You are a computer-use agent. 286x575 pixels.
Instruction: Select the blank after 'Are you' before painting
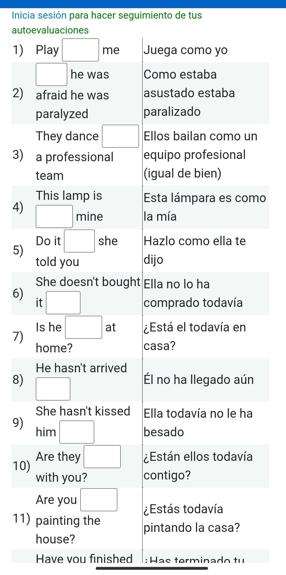[x=99, y=500]
